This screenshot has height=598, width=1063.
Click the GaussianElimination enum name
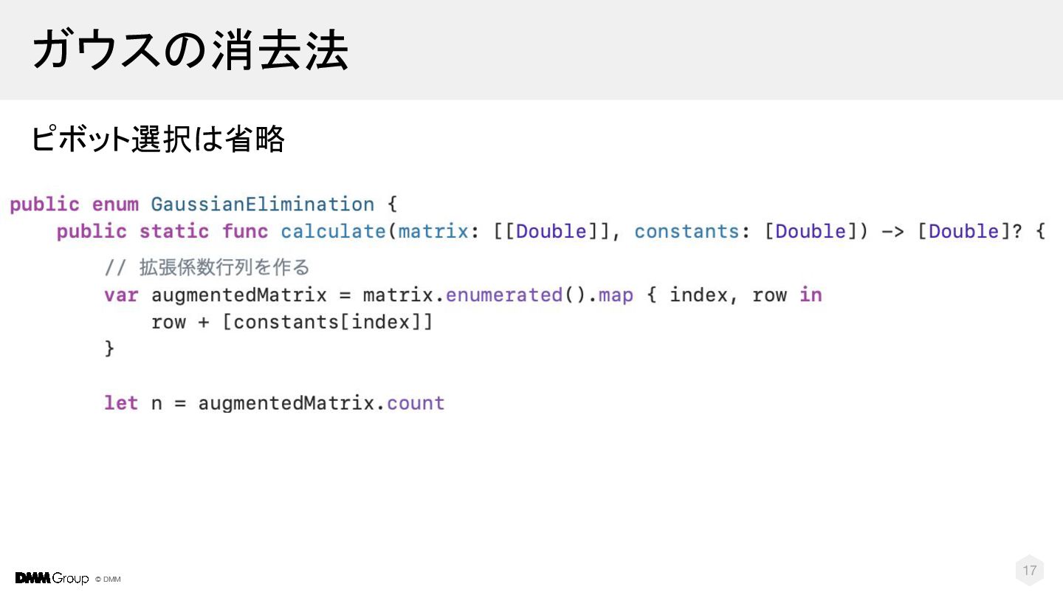tap(262, 204)
